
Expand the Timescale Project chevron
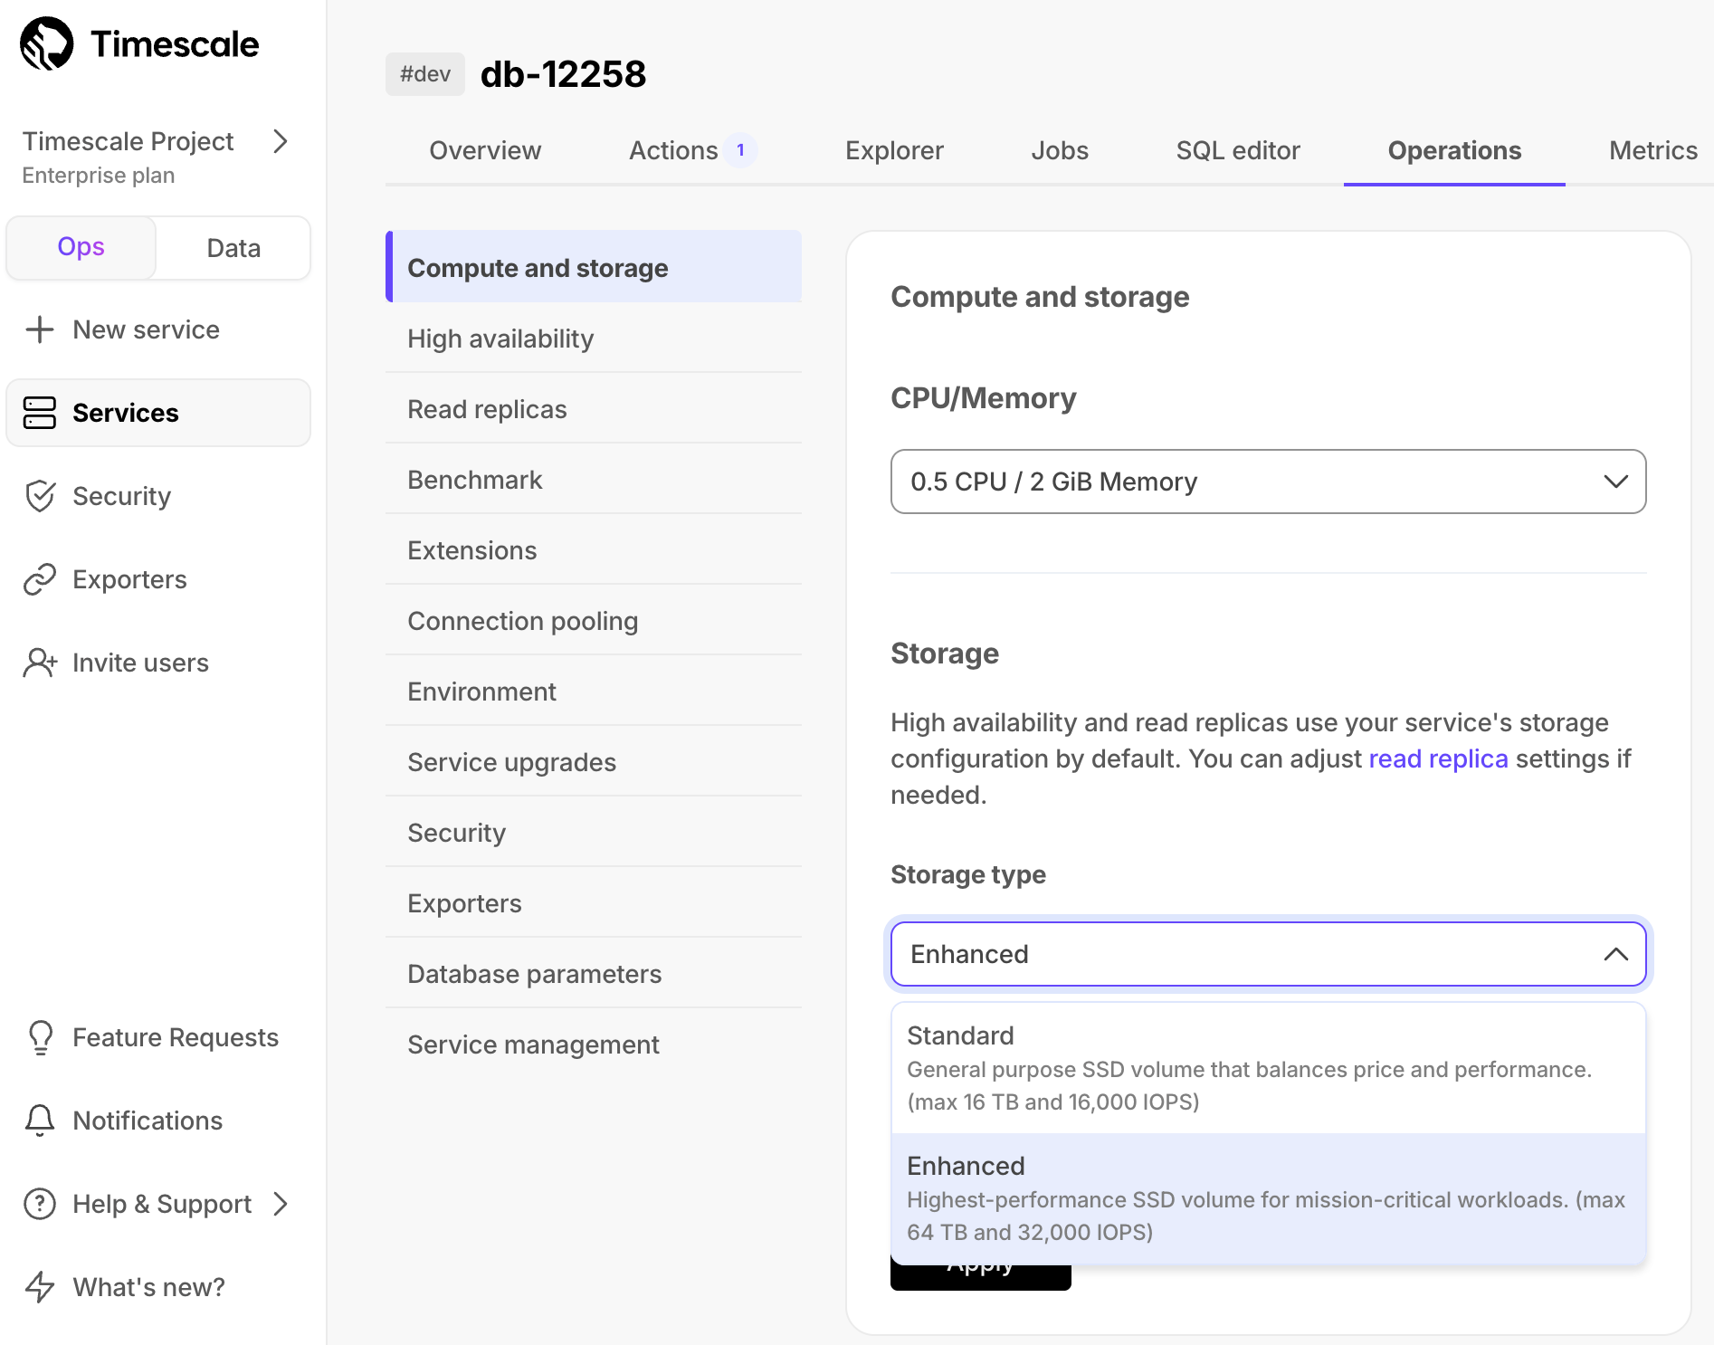[x=281, y=141]
